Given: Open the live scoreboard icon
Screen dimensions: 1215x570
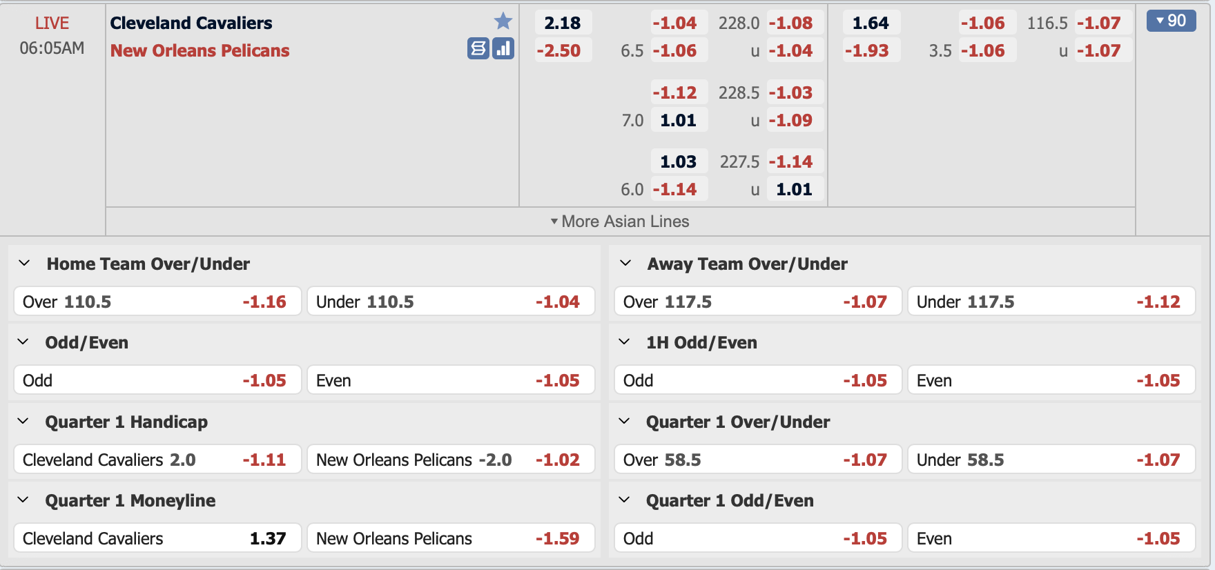Looking at the screenshot, I should click(478, 48).
